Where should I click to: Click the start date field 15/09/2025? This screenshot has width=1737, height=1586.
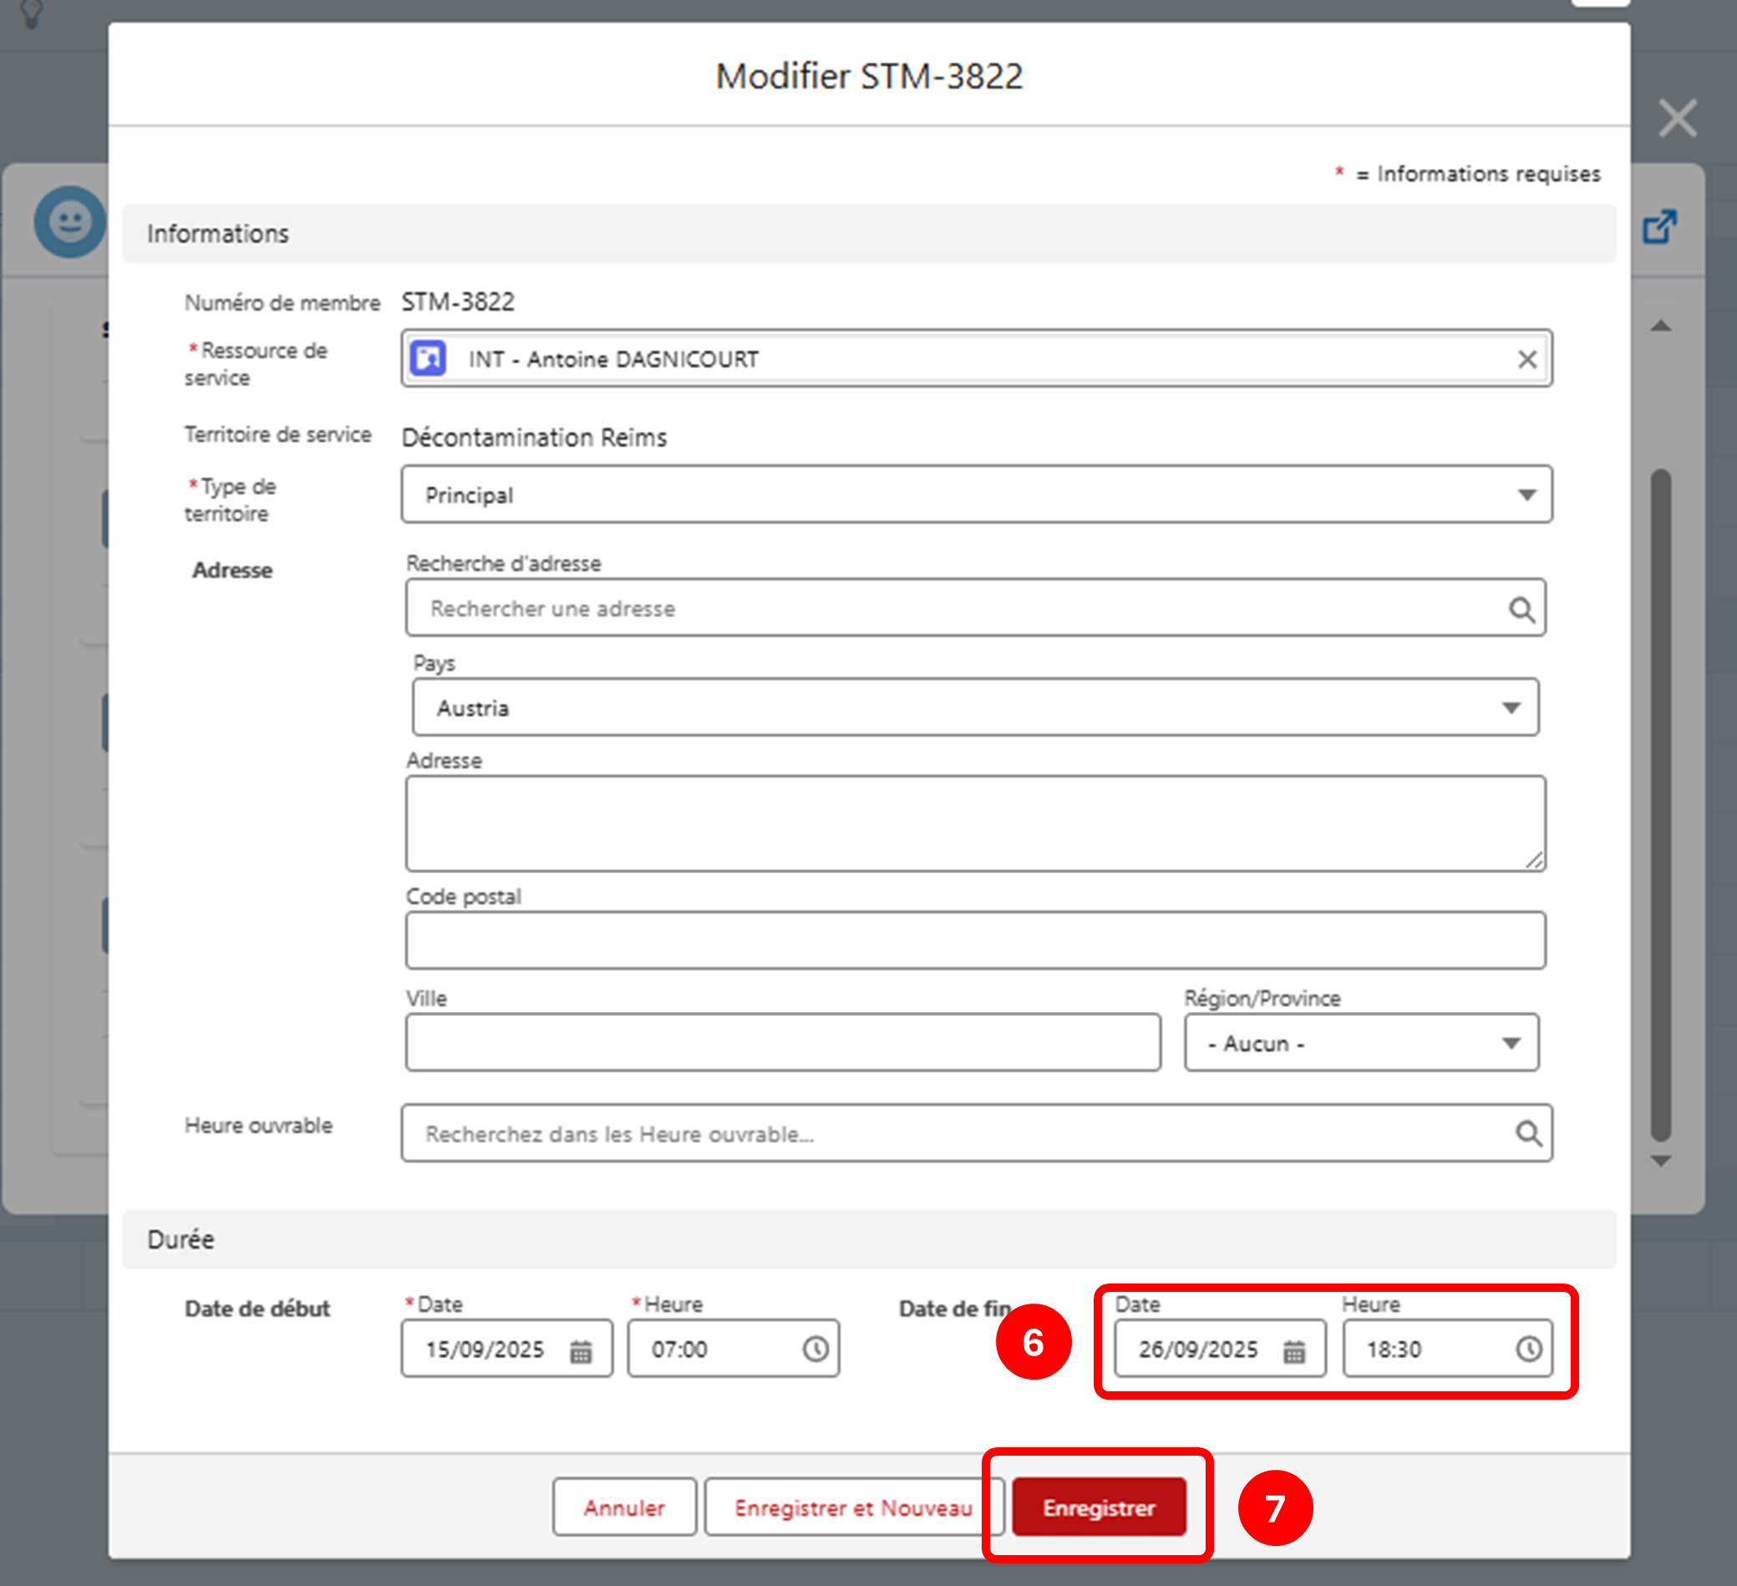[x=506, y=1349]
